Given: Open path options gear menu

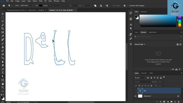Looking at the screenshot, I should click(125, 6).
